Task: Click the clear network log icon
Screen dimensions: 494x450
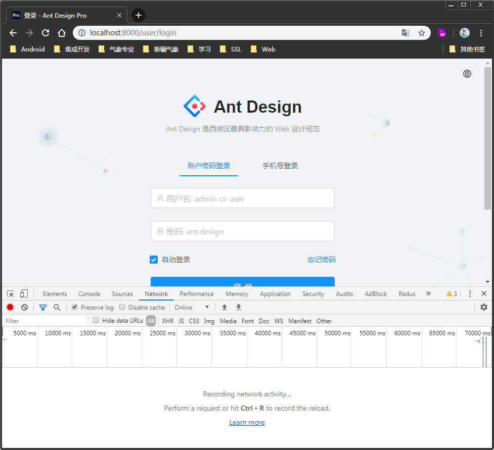Action: (24, 307)
